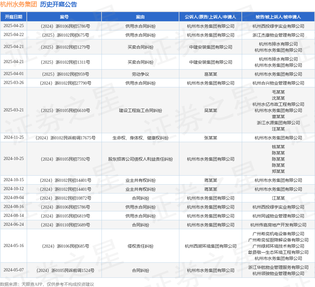This screenshot has width=315, height=287.
Task: Select the 被告/被上诉人/被申请人 column header
Action: pos(278,17)
